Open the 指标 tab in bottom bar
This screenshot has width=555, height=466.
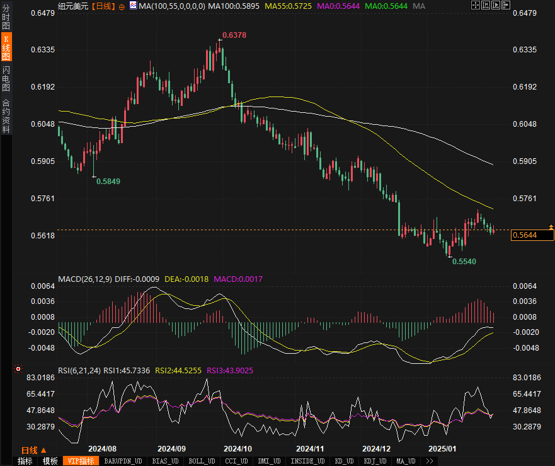pyautogui.click(x=25, y=461)
